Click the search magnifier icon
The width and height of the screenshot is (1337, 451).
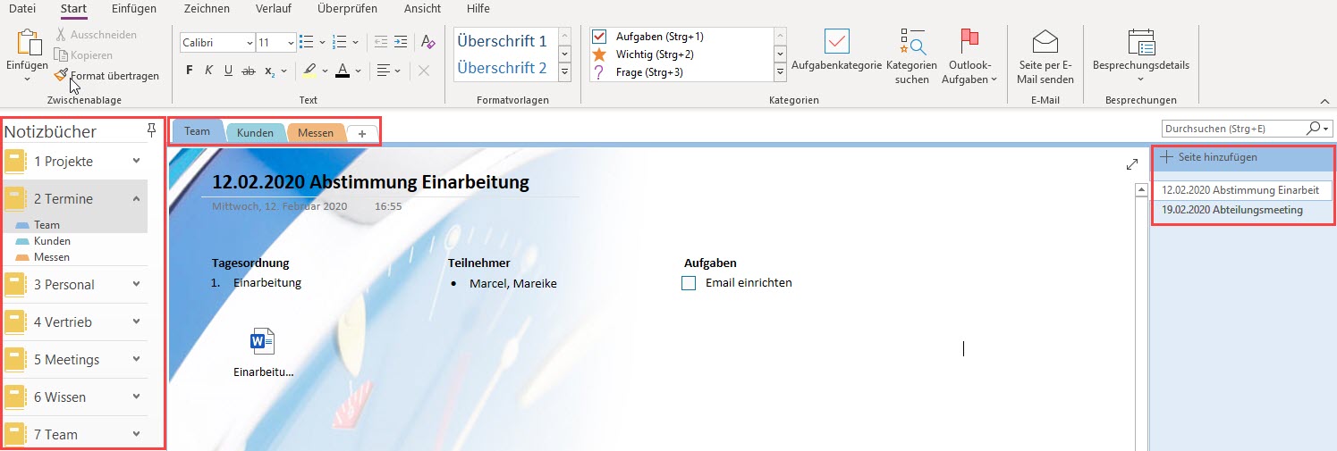pos(1312,129)
